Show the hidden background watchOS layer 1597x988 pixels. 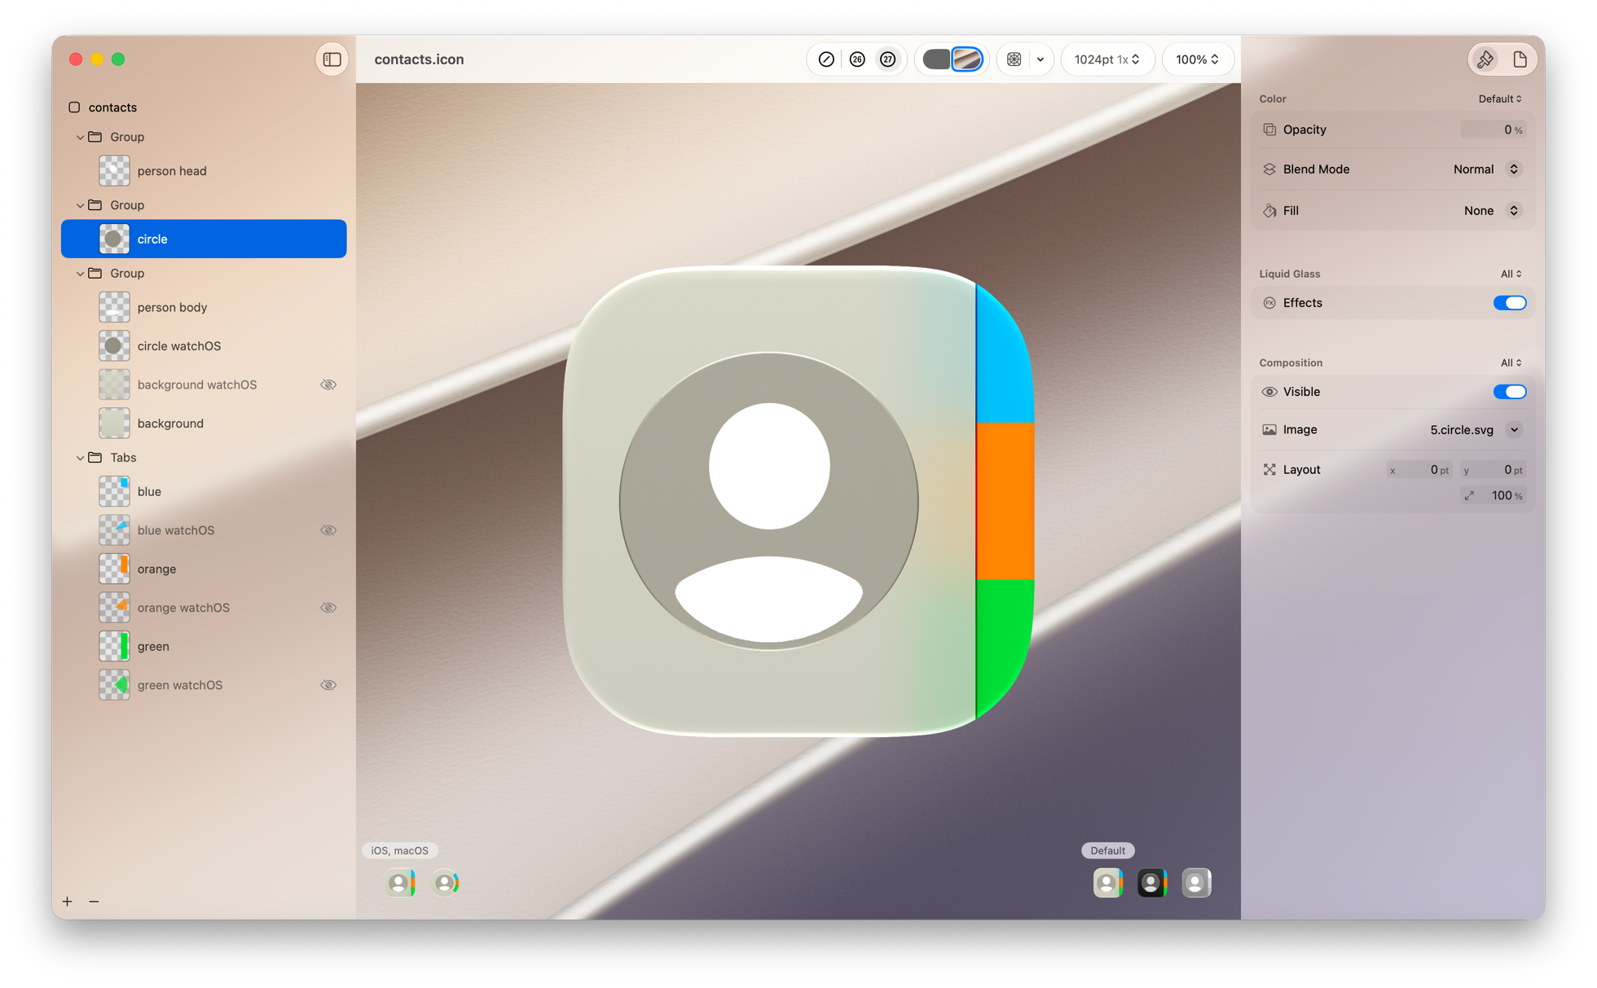(x=328, y=384)
